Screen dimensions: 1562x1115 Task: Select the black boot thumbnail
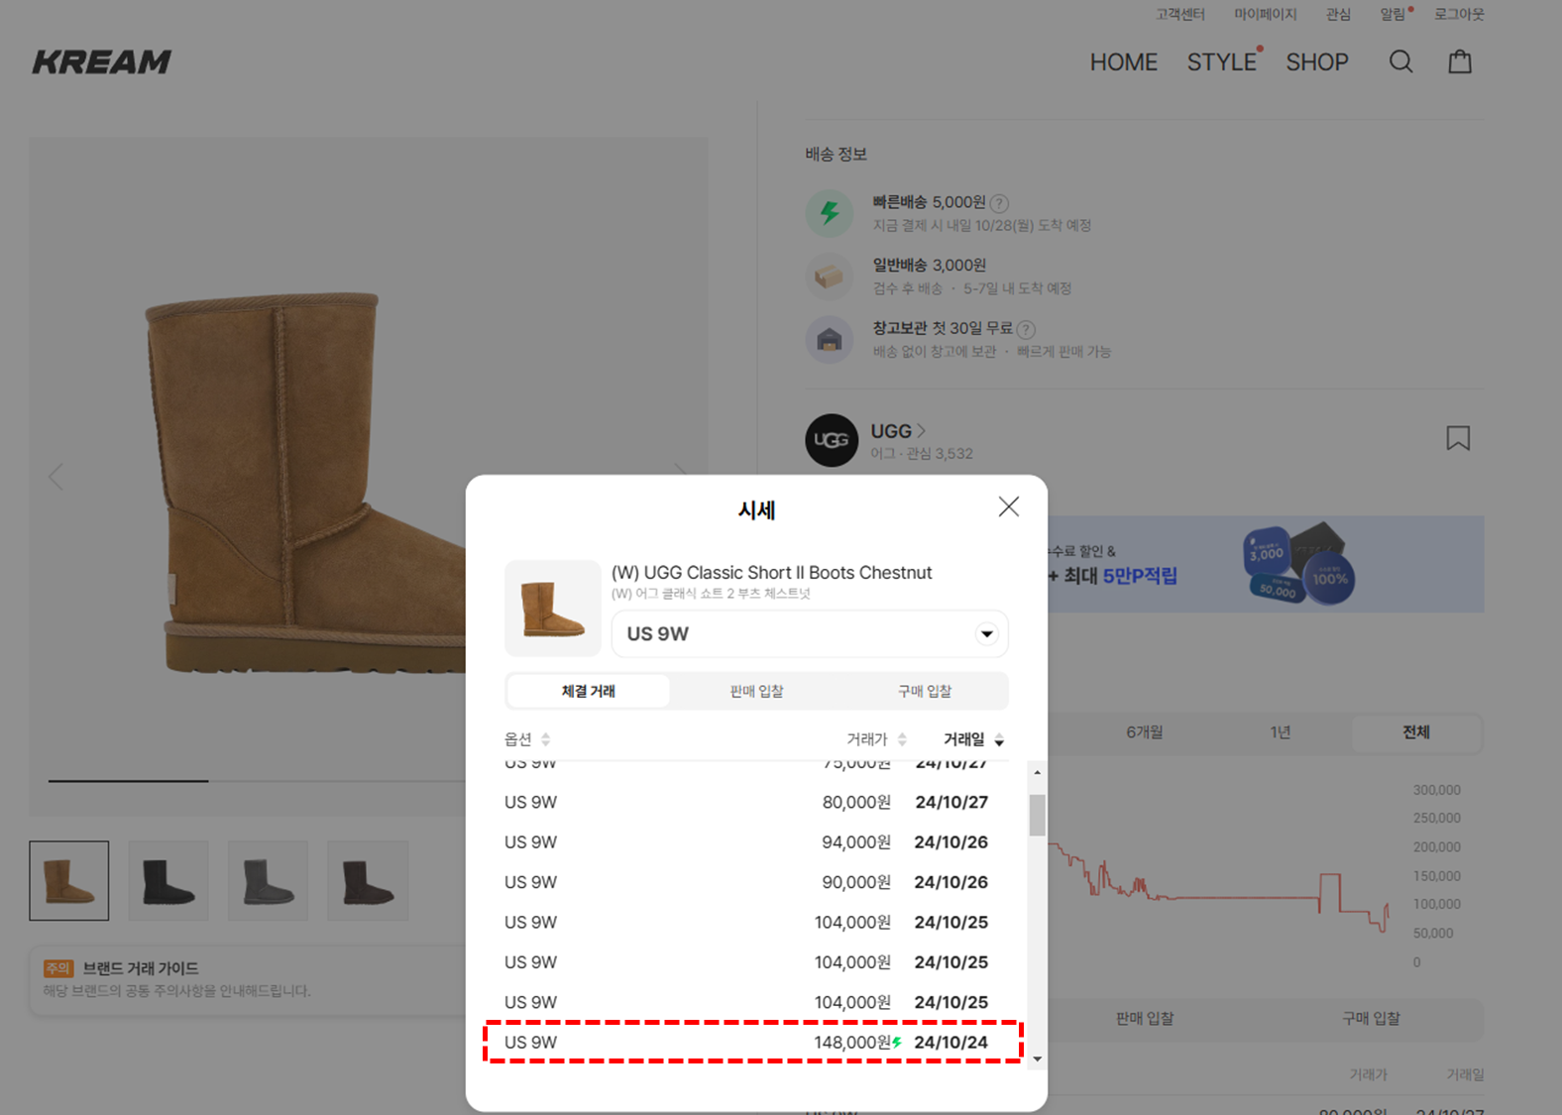point(168,881)
